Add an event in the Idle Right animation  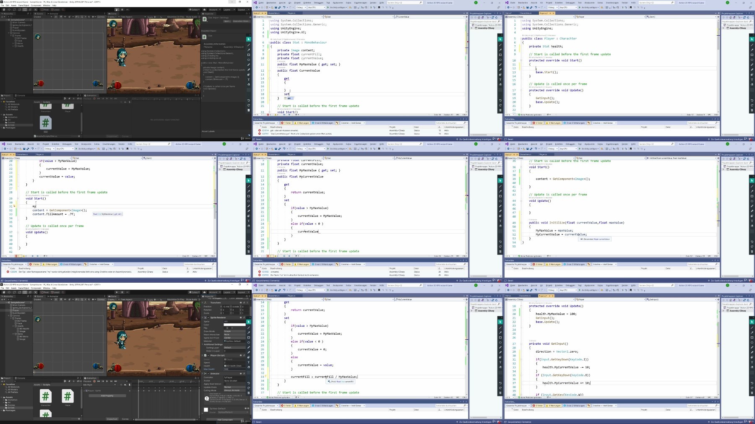pyautogui.click(x=130, y=385)
